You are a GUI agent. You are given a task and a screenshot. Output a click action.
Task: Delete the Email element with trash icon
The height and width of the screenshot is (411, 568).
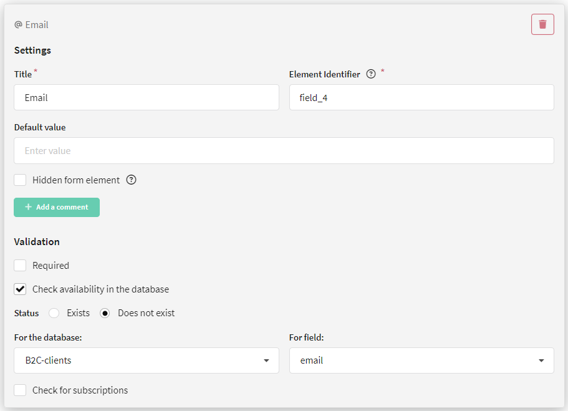tap(542, 24)
